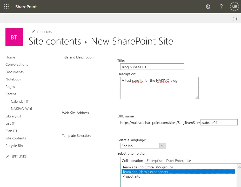
Task: Toggle focus mode with the expand icon
Action: click(x=235, y=19)
